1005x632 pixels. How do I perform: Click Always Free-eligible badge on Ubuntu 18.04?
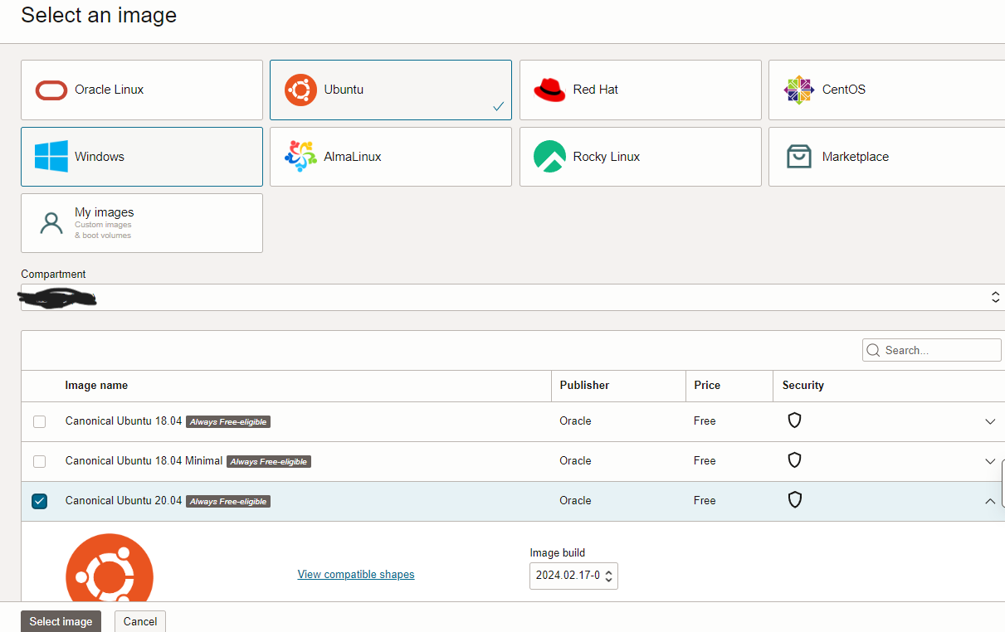click(228, 421)
